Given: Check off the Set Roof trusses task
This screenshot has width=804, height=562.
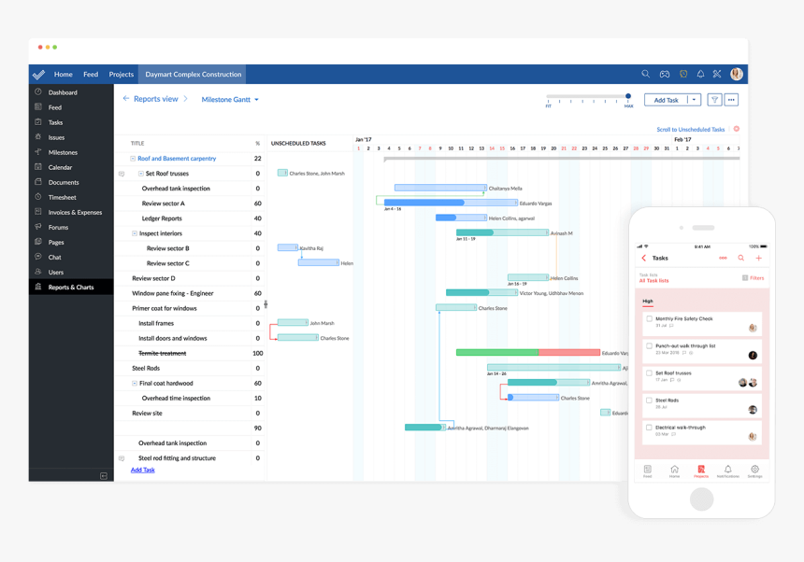Looking at the screenshot, I should coord(648,372).
